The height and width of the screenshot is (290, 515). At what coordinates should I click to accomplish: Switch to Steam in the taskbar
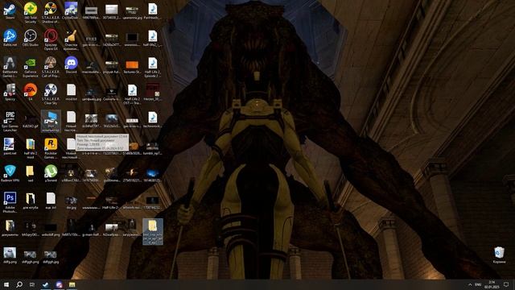pos(46,284)
